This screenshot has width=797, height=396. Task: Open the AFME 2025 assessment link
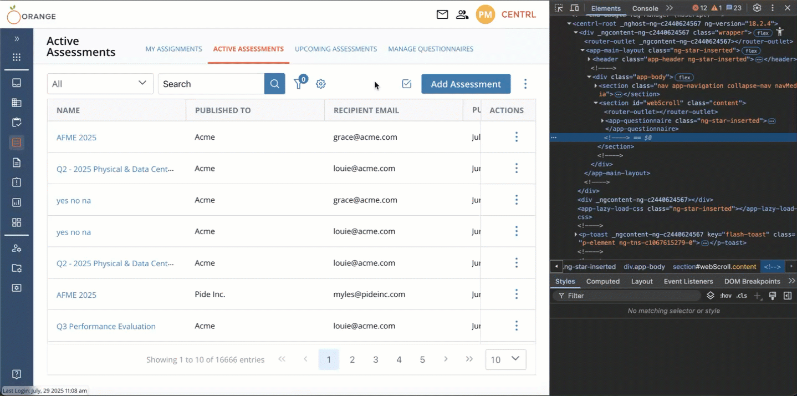click(x=76, y=137)
